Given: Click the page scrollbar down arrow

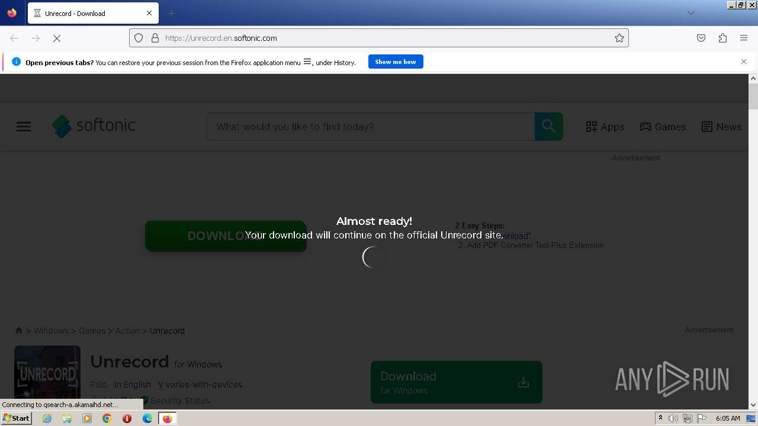Looking at the screenshot, I should pos(753,405).
